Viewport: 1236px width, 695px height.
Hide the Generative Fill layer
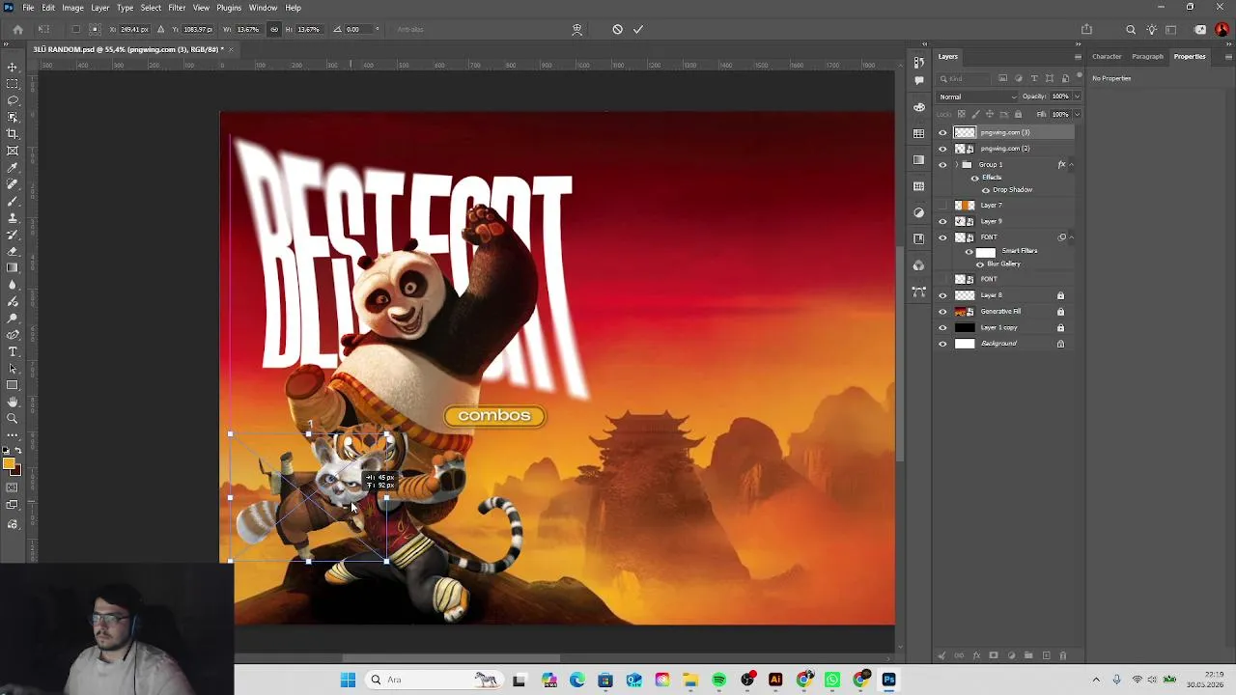coord(942,312)
